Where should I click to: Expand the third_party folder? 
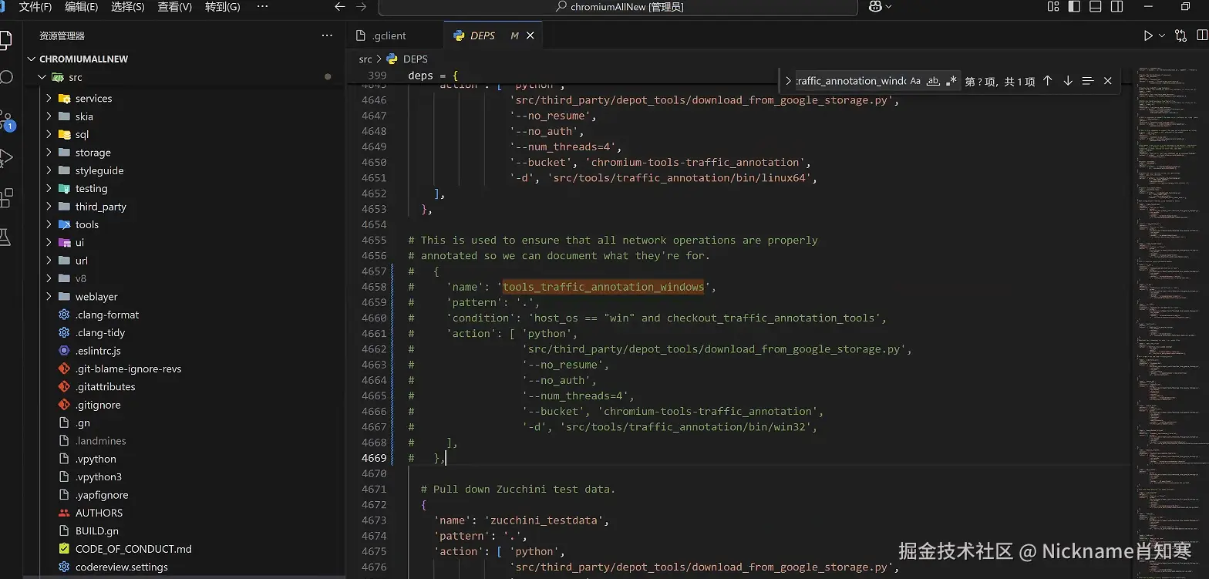[x=100, y=207]
